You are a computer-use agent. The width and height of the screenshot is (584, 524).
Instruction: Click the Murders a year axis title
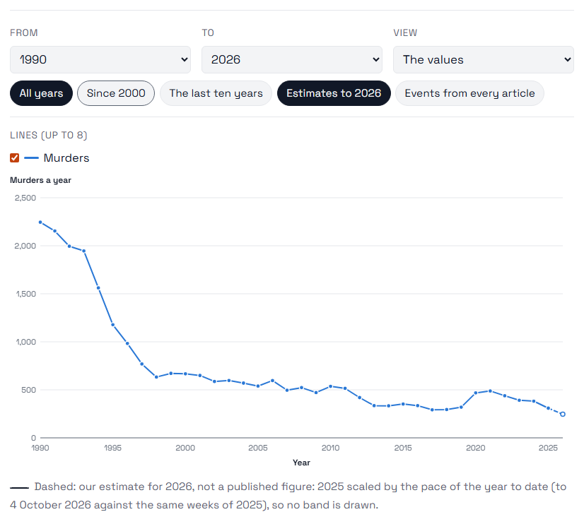40,180
